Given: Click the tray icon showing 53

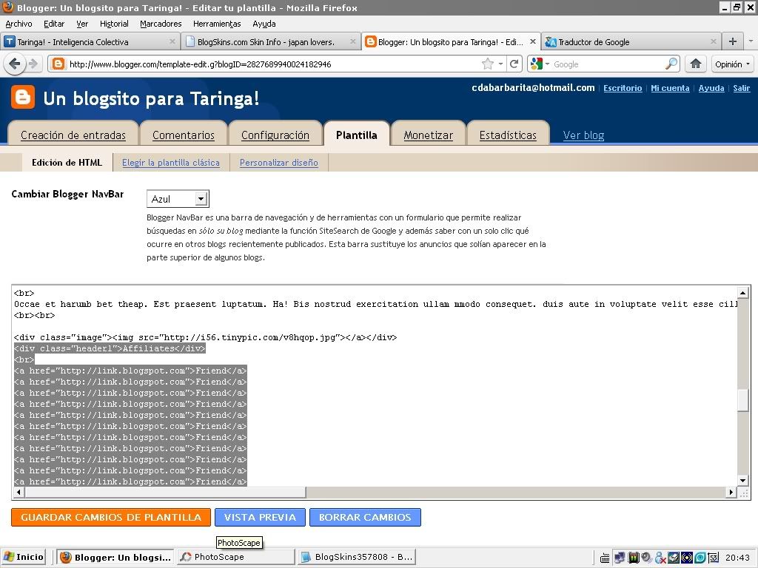Looking at the screenshot, I should click(x=713, y=558).
